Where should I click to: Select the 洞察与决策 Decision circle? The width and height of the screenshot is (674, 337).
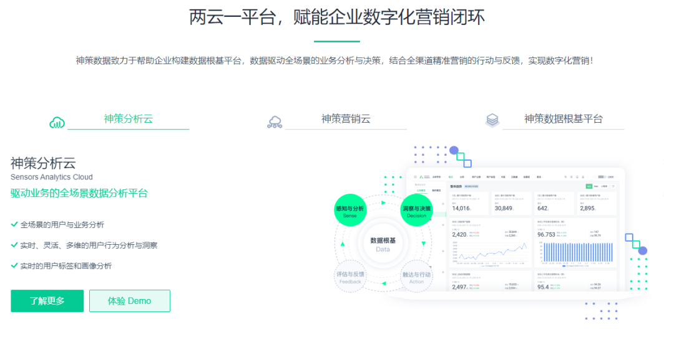coord(416,211)
